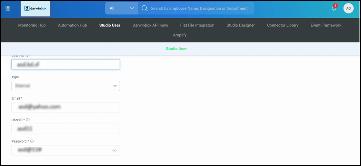Select the Studio Designer tab
361x166 pixels.
(x=241, y=25)
